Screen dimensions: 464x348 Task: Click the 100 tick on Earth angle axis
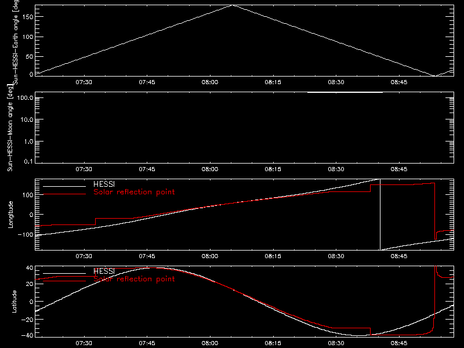[x=27, y=37]
